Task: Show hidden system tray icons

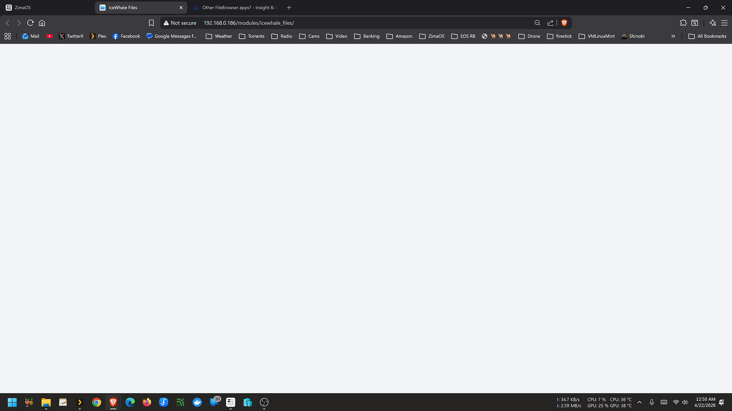Action: 639,402
